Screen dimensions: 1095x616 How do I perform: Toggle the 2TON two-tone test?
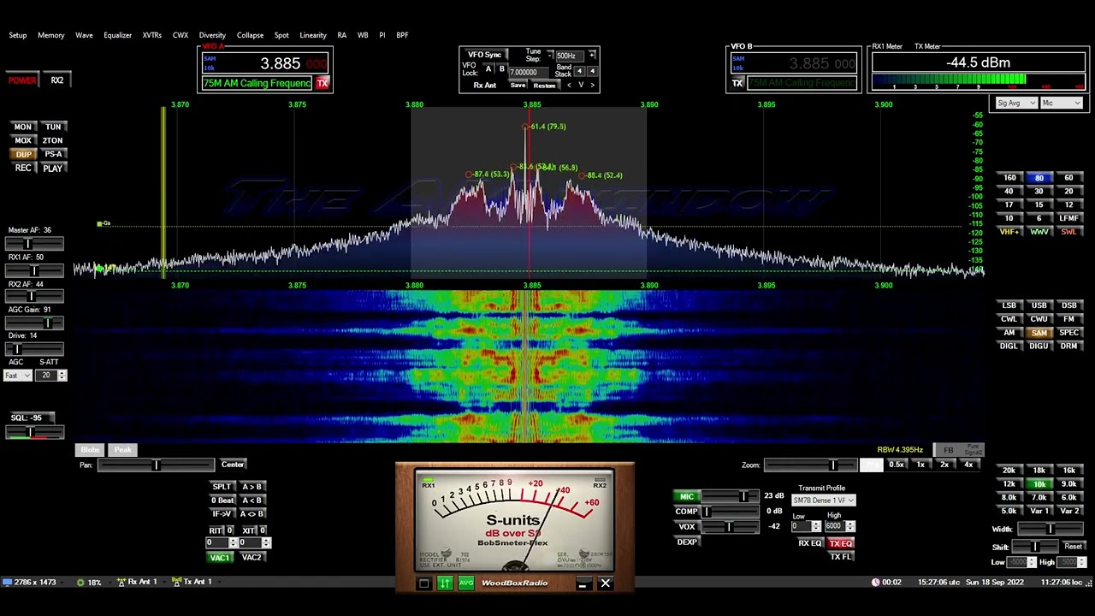[x=53, y=140]
